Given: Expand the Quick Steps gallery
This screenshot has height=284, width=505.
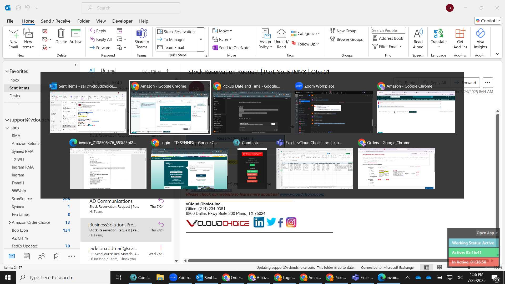Looking at the screenshot, I should pyautogui.click(x=201, y=39).
